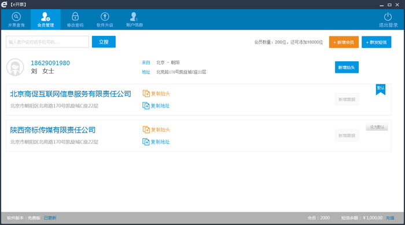Select the 会员管理 member management tab
This screenshot has width=405, height=225.
pyautogui.click(x=46, y=20)
